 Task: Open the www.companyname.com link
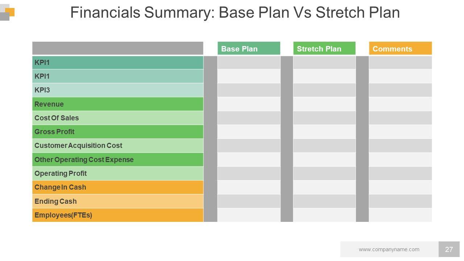click(389, 249)
